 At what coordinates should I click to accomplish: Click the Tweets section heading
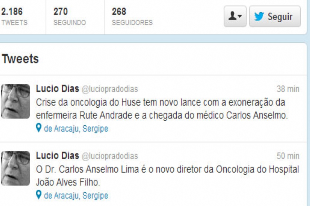point(20,59)
